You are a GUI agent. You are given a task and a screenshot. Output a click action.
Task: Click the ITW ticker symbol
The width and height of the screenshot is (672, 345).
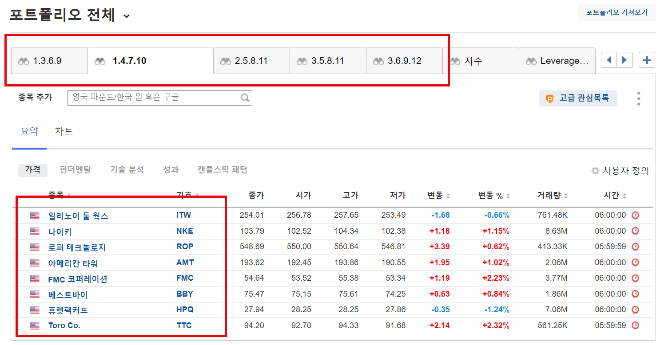tap(183, 215)
